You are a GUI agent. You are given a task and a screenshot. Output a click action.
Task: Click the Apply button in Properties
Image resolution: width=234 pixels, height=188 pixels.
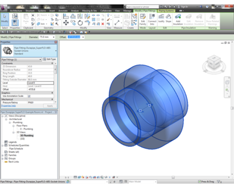50,106
